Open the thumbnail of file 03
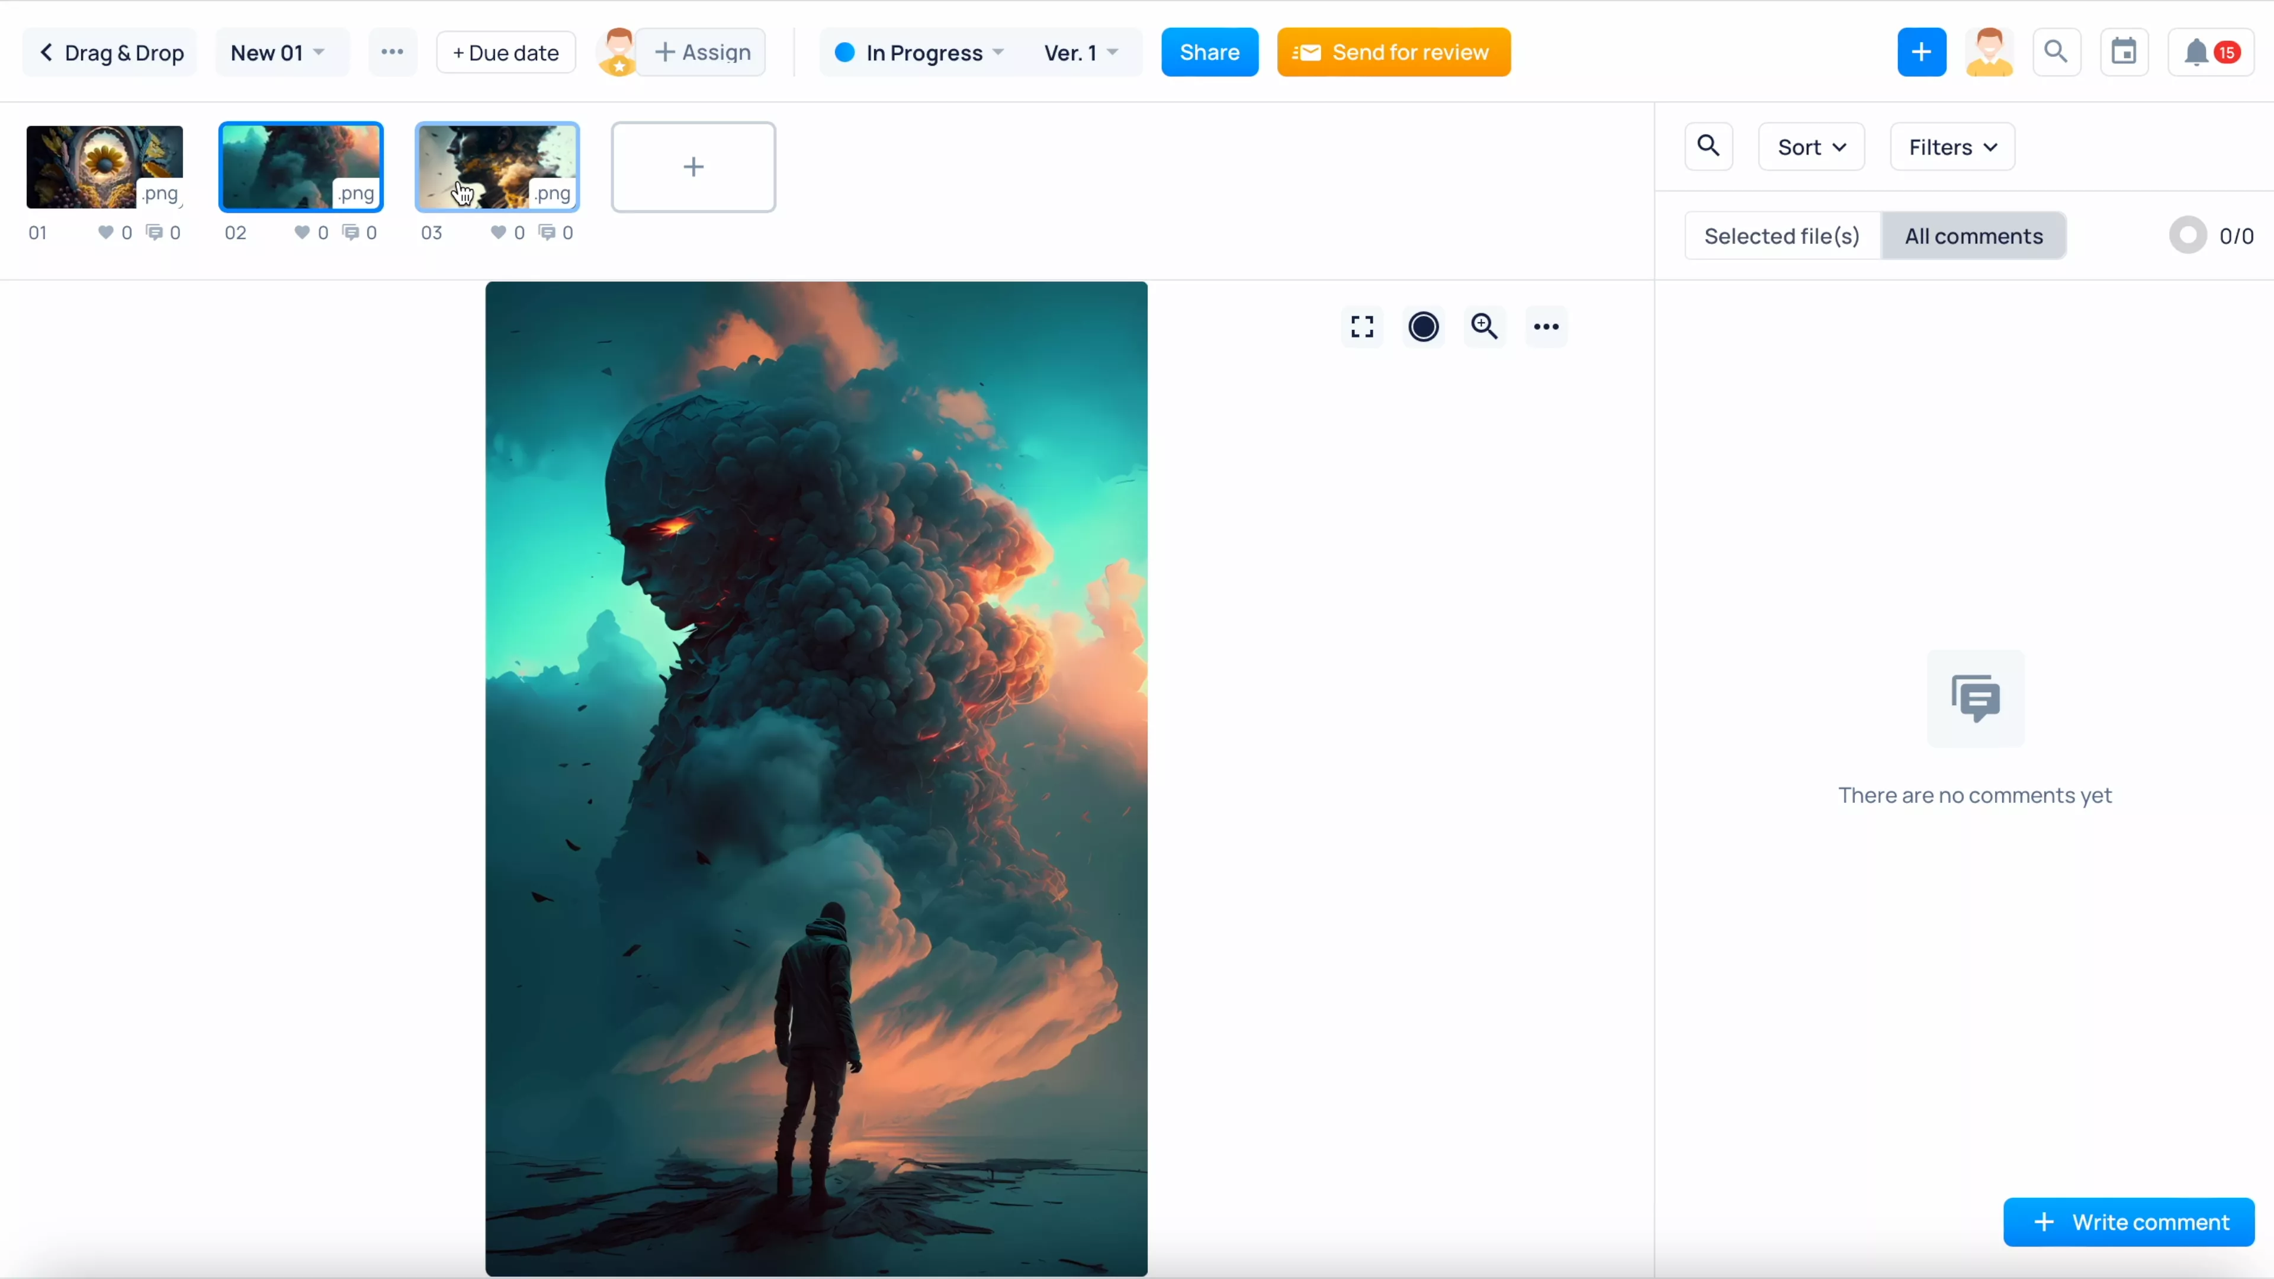The width and height of the screenshot is (2274, 1279). 497,167
